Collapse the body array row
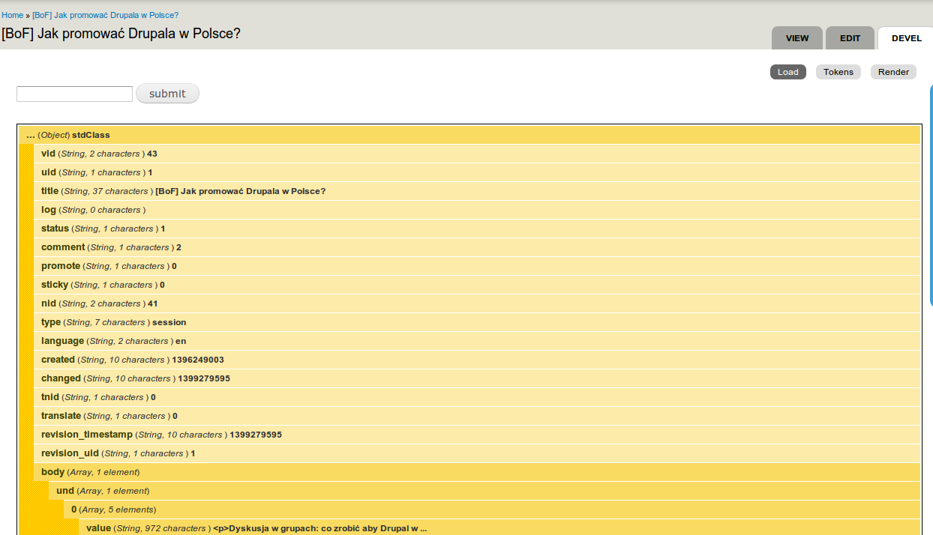This screenshot has width=933, height=535. tap(477, 472)
